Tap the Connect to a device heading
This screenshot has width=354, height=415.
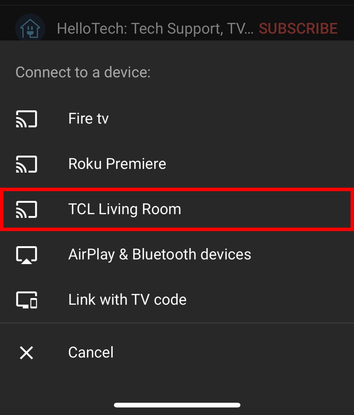tap(83, 72)
